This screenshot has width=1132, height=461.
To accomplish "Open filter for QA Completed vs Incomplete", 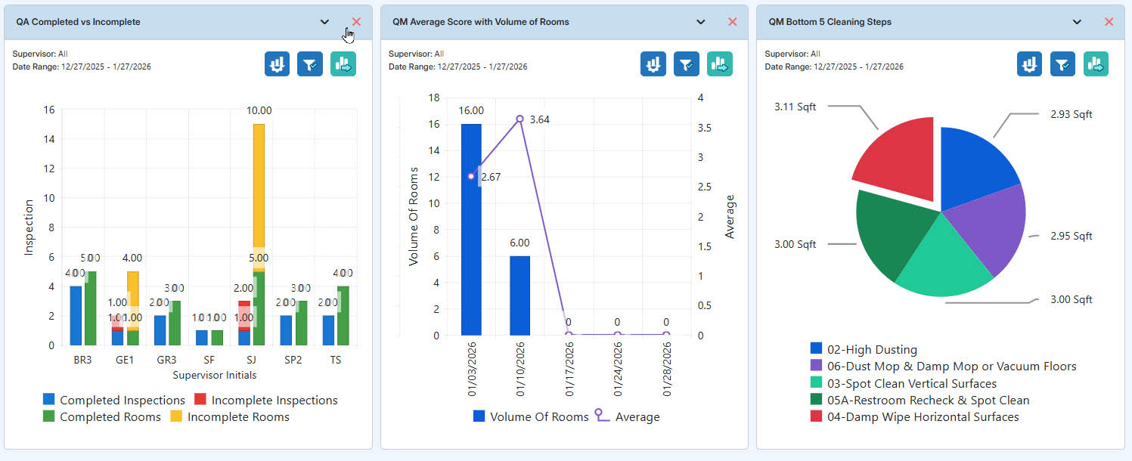I will pos(310,64).
